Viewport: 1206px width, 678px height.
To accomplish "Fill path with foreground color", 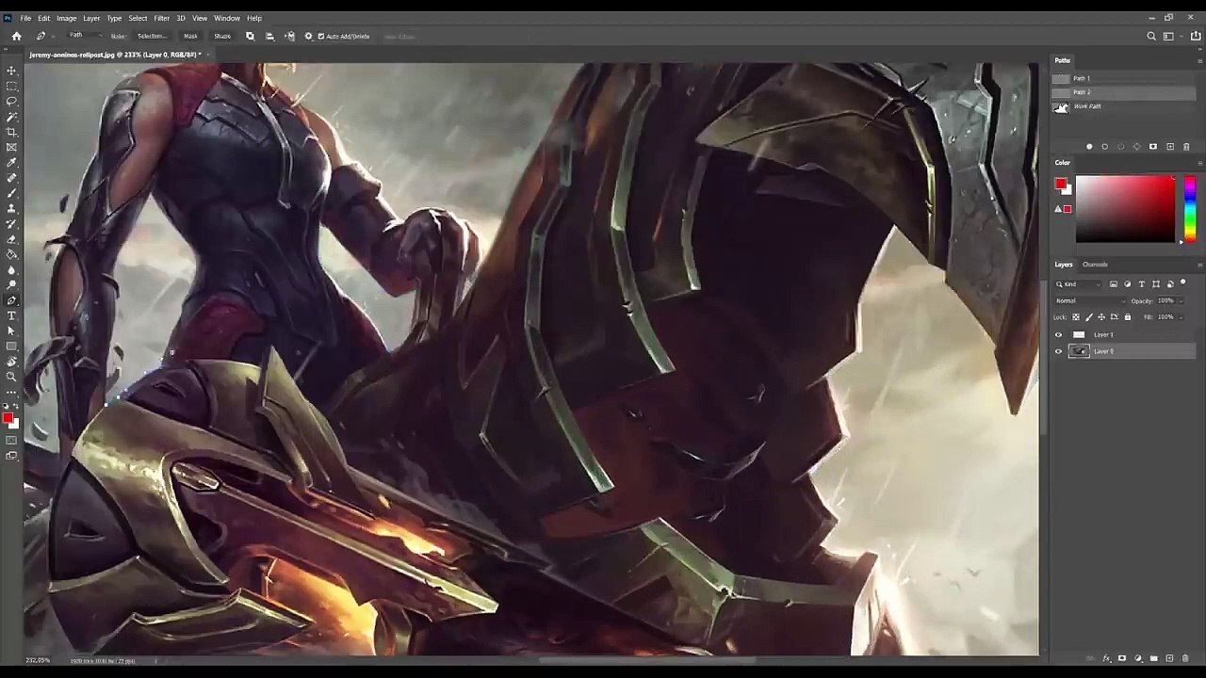I will coord(1089,147).
